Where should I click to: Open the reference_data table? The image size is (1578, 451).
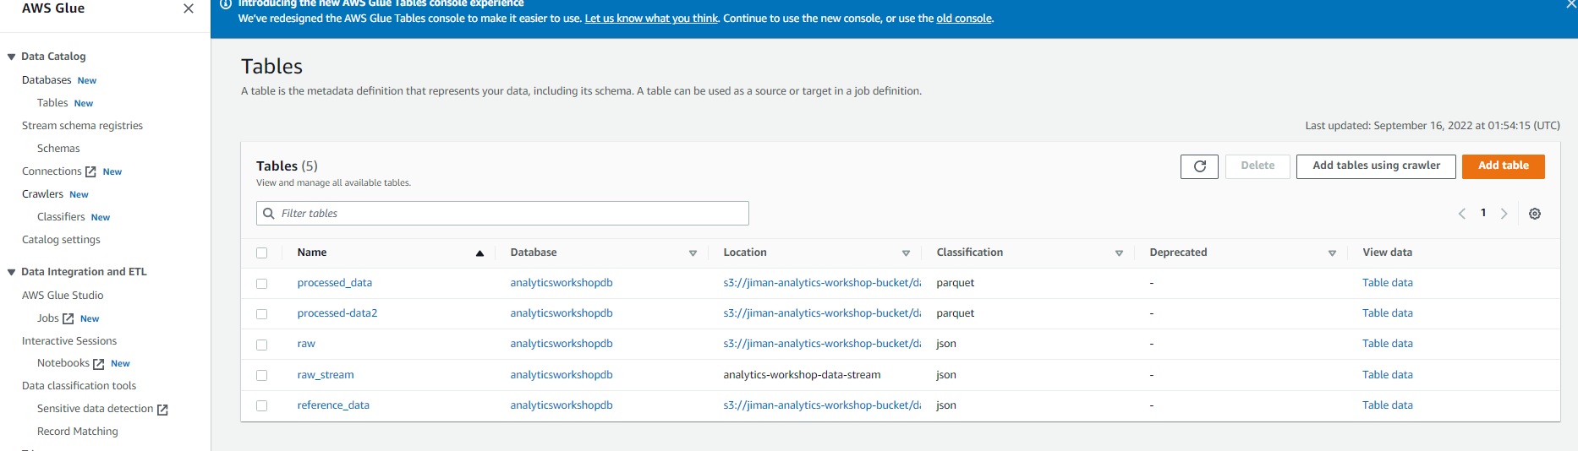(x=333, y=405)
